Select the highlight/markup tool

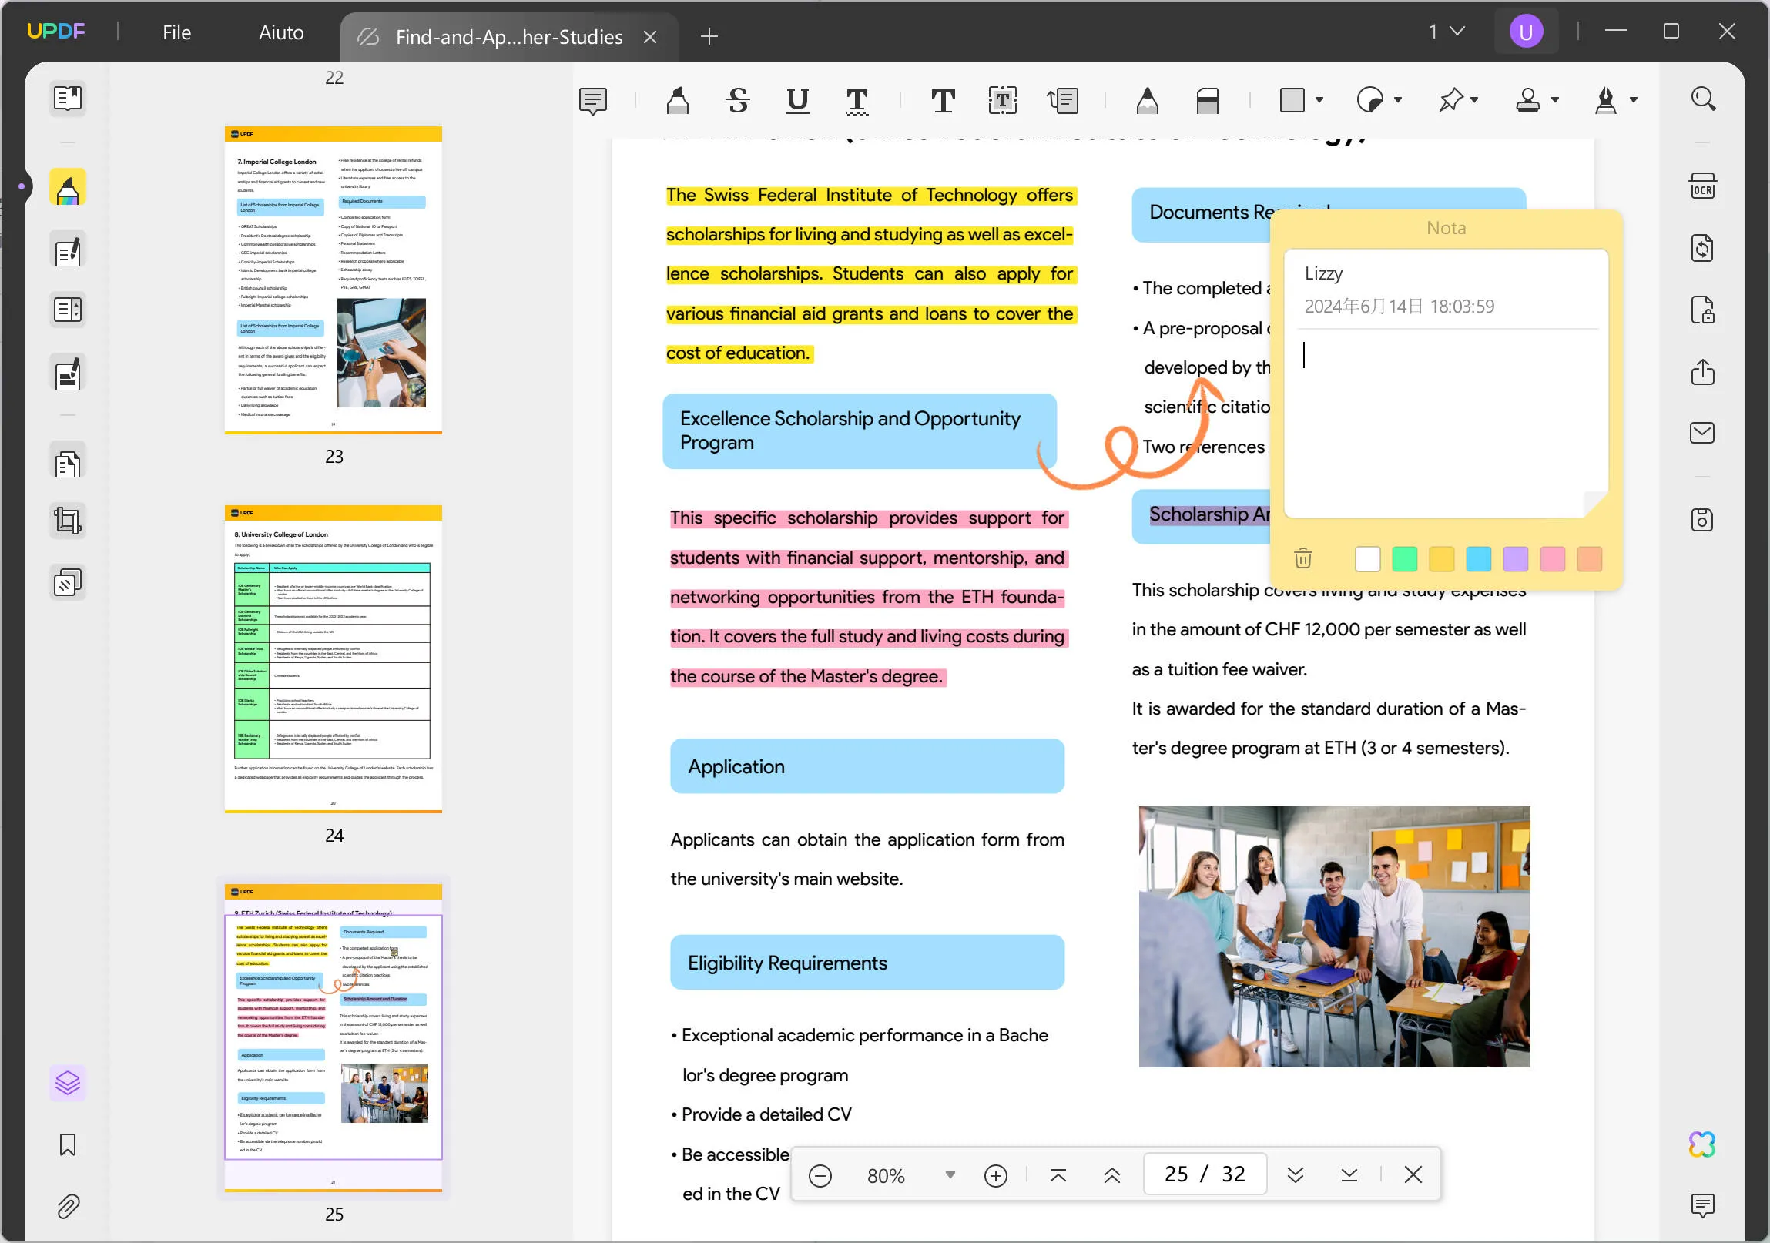tap(676, 99)
